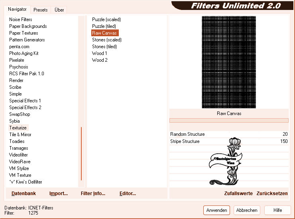Click Zufallswerte to randomize

click(x=238, y=194)
